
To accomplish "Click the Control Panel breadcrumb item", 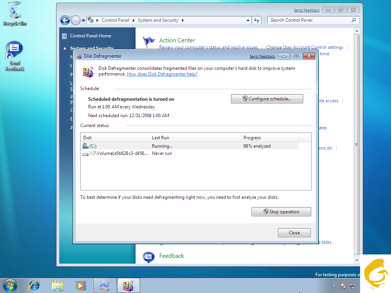I will pyautogui.click(x=115, y=20).
